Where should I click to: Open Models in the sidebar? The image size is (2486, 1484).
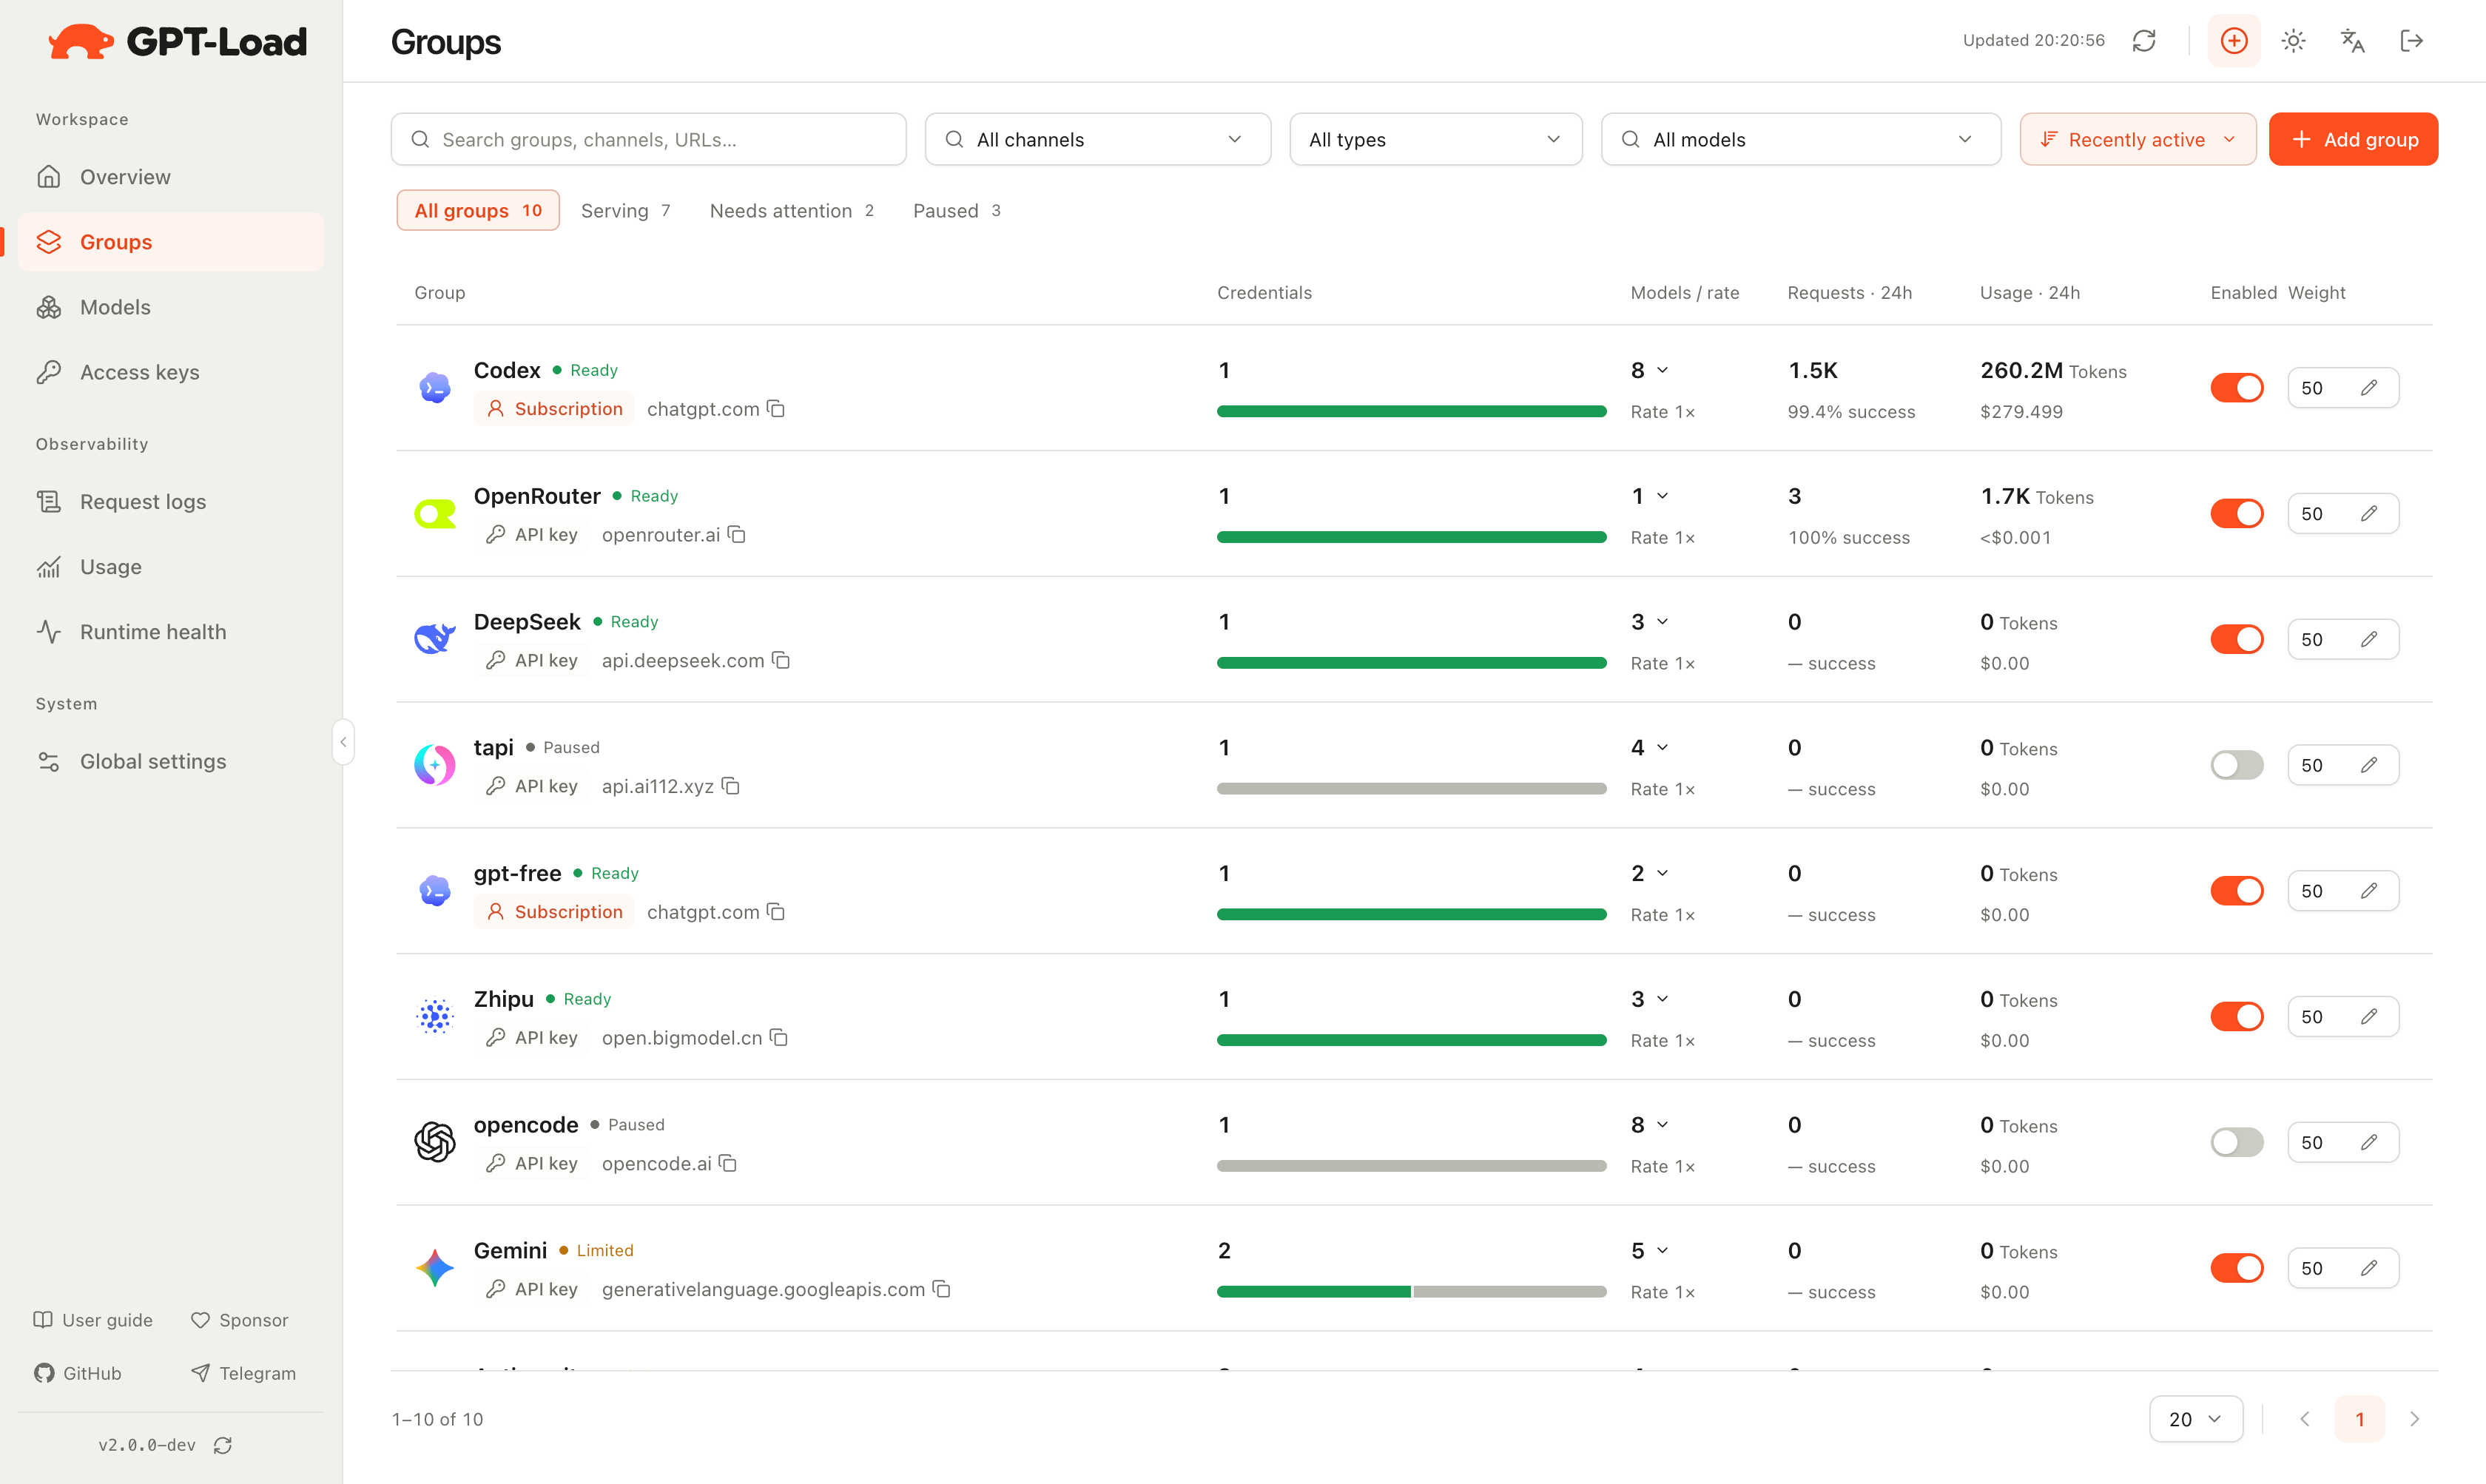171,307
